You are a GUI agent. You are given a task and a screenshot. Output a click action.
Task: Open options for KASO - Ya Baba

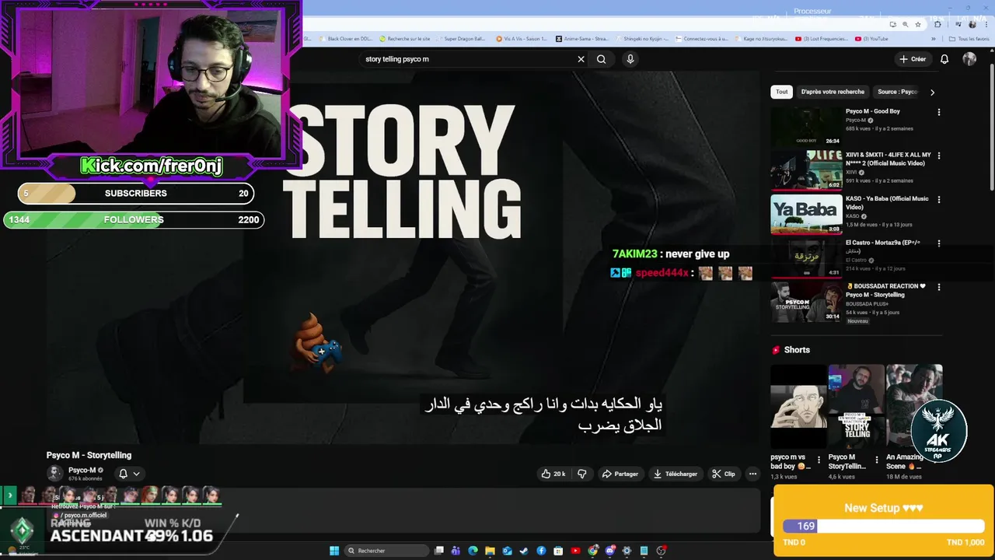click(x=938, y=199)
